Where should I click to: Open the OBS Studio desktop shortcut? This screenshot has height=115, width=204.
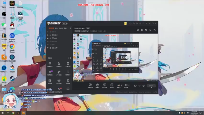(x=4, y=15)
